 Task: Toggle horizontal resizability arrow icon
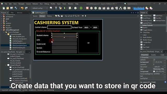pos(83,16)
